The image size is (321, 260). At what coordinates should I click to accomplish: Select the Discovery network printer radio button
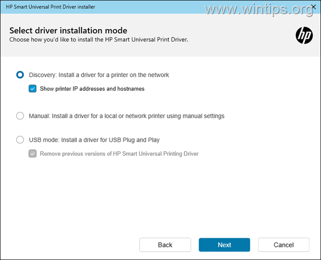click(x=20, y=75)
